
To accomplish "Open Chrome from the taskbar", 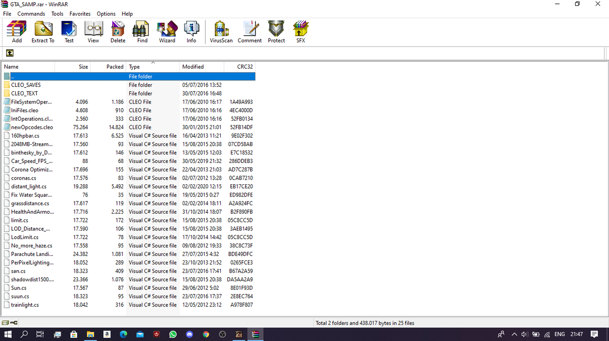I will [206, 334].
